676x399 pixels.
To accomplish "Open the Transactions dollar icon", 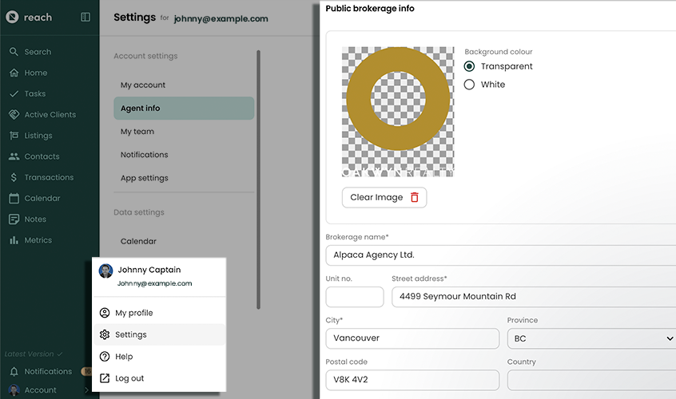I will 14,177.
